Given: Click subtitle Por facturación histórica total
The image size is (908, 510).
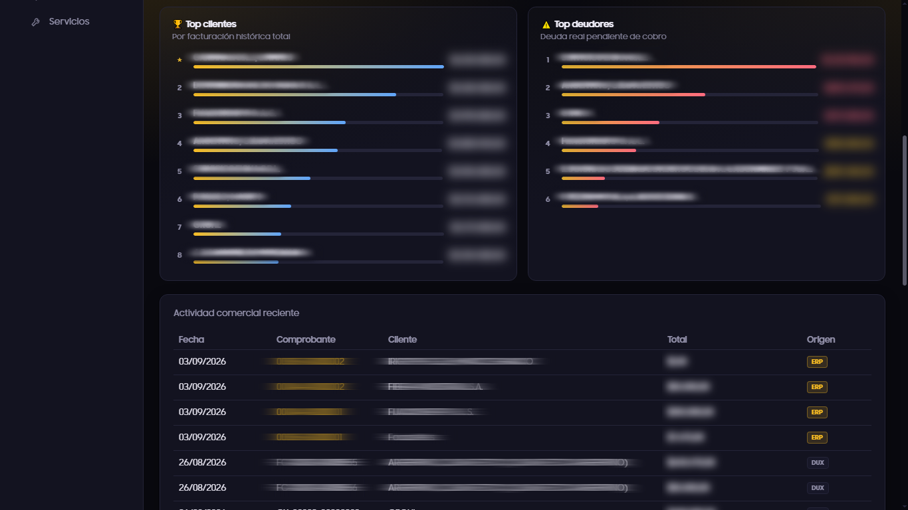Looking at the screenshot, I should tap(231, 37).
